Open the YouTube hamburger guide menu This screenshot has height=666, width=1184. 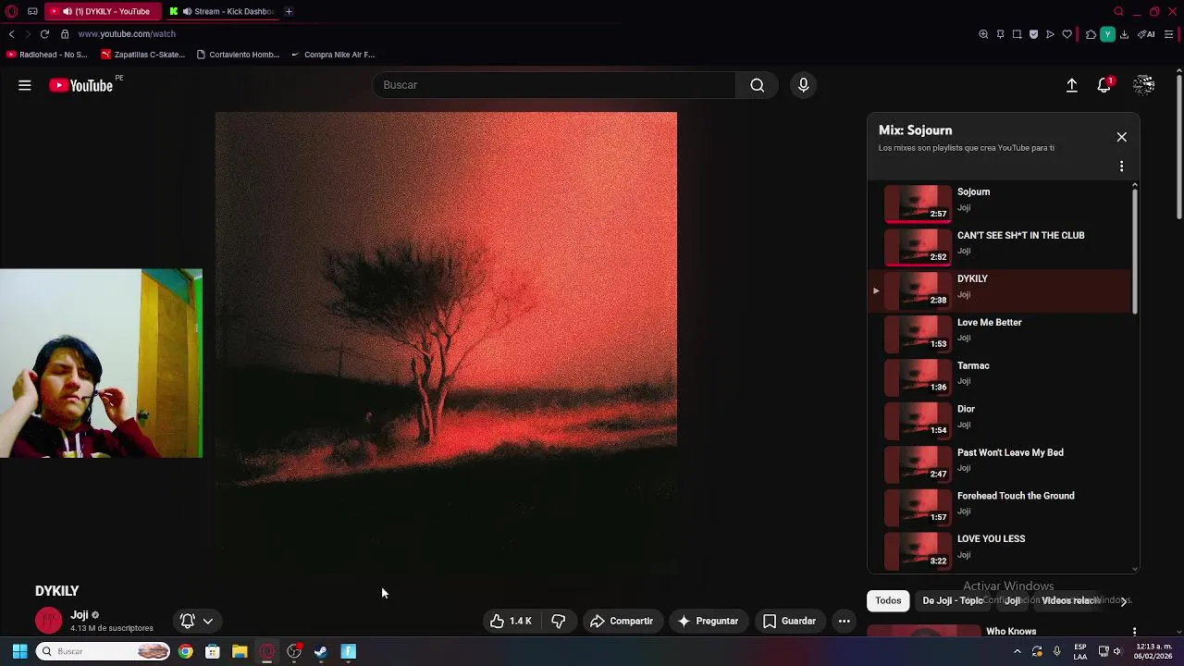point(25,85)
